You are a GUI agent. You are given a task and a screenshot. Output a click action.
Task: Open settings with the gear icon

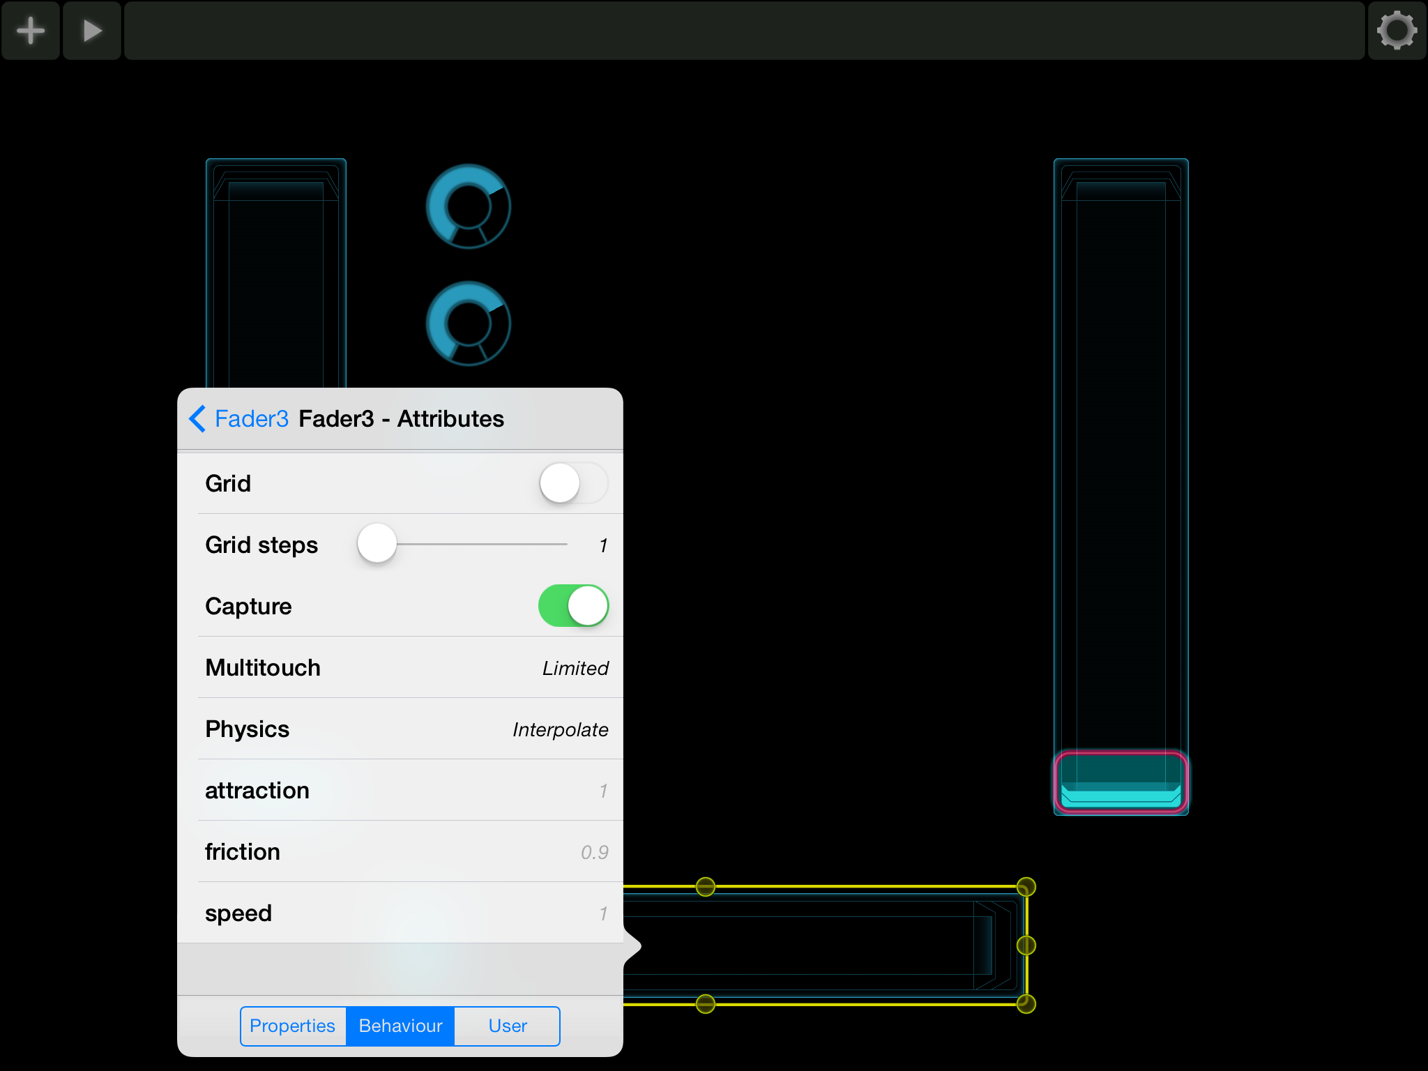[1397, 31]
